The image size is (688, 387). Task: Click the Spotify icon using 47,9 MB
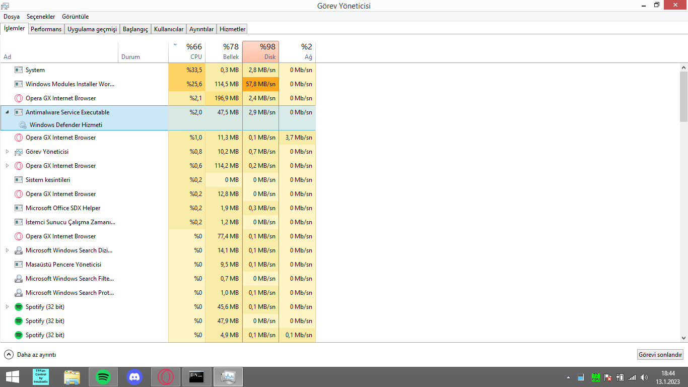[19, 321]
